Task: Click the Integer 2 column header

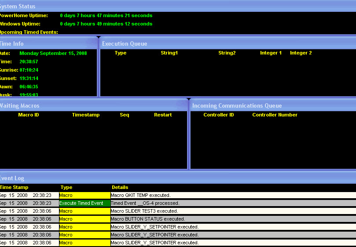Action: point(301,53)
